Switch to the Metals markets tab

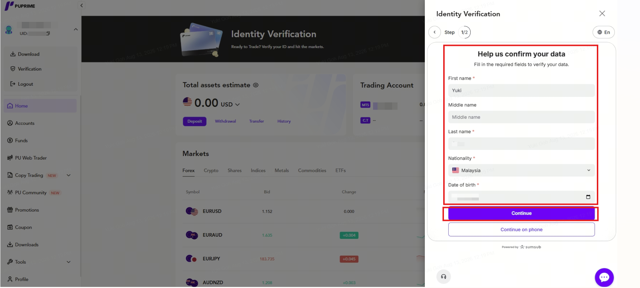click(x=282, y=171)
